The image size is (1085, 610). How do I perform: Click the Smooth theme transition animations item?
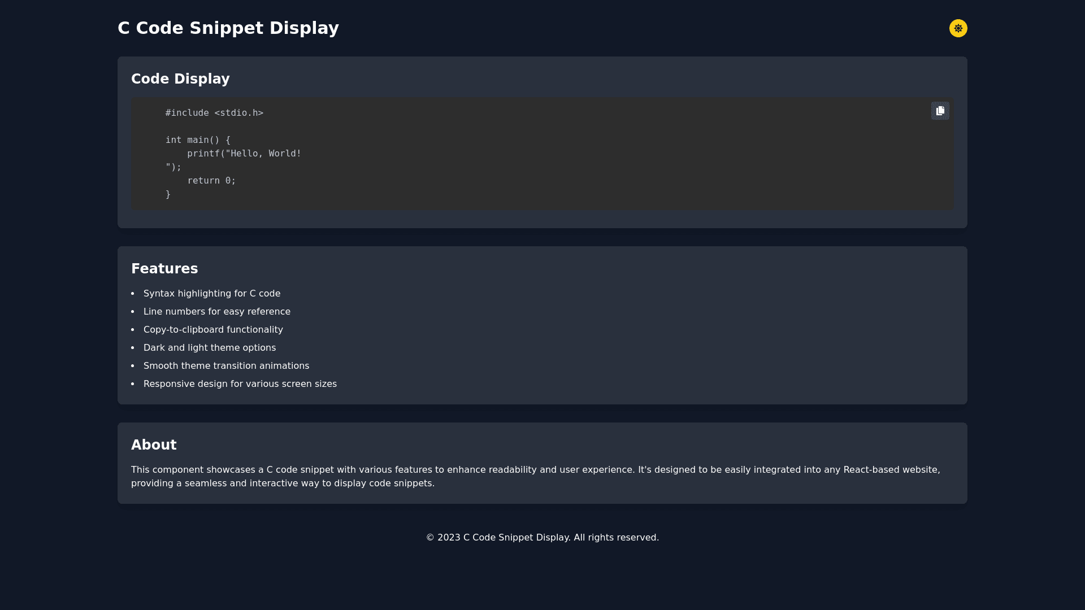[x=226, y=365]
